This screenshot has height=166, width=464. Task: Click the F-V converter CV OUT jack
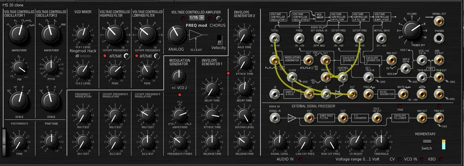coord(376,118)
